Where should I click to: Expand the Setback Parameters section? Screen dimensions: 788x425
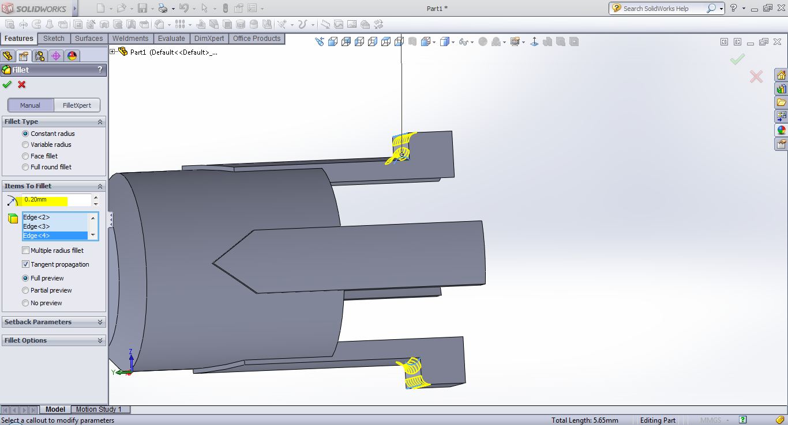coord(54,322)
